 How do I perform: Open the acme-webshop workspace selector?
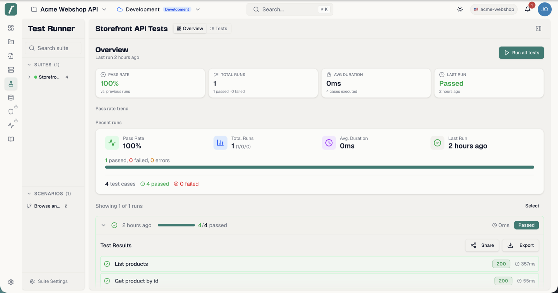[x=494, y=9]
